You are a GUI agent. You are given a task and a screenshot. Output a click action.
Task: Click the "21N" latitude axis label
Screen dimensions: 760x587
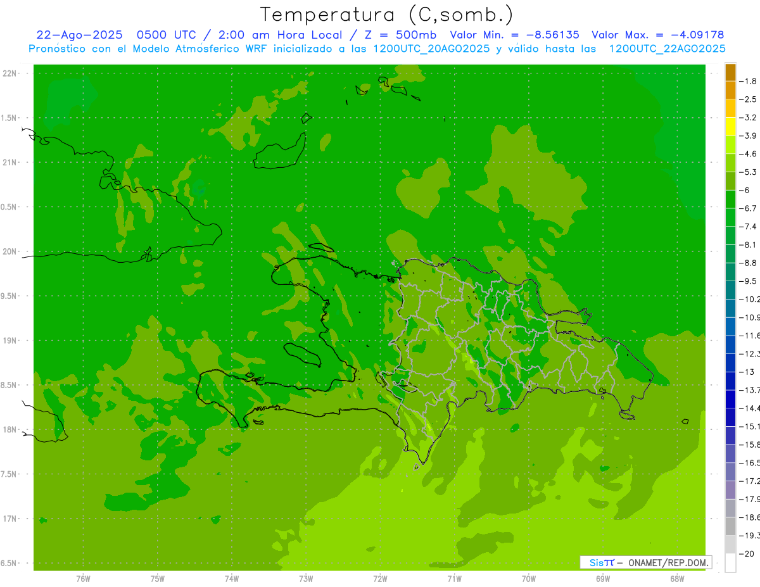pyautogui.click(x=10, y=163)
